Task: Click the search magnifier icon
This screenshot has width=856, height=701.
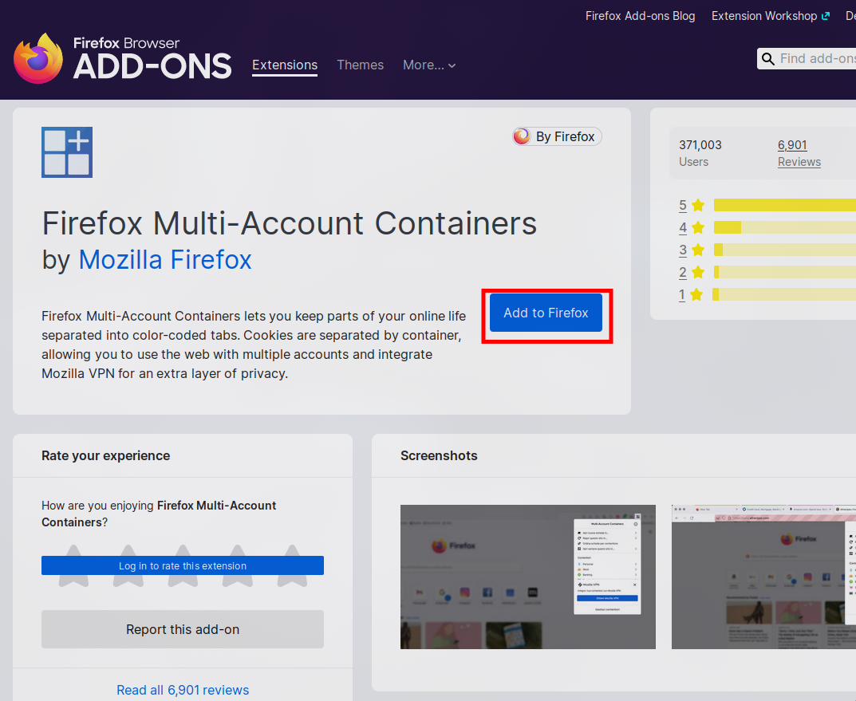Action: [x=768, y=59]
